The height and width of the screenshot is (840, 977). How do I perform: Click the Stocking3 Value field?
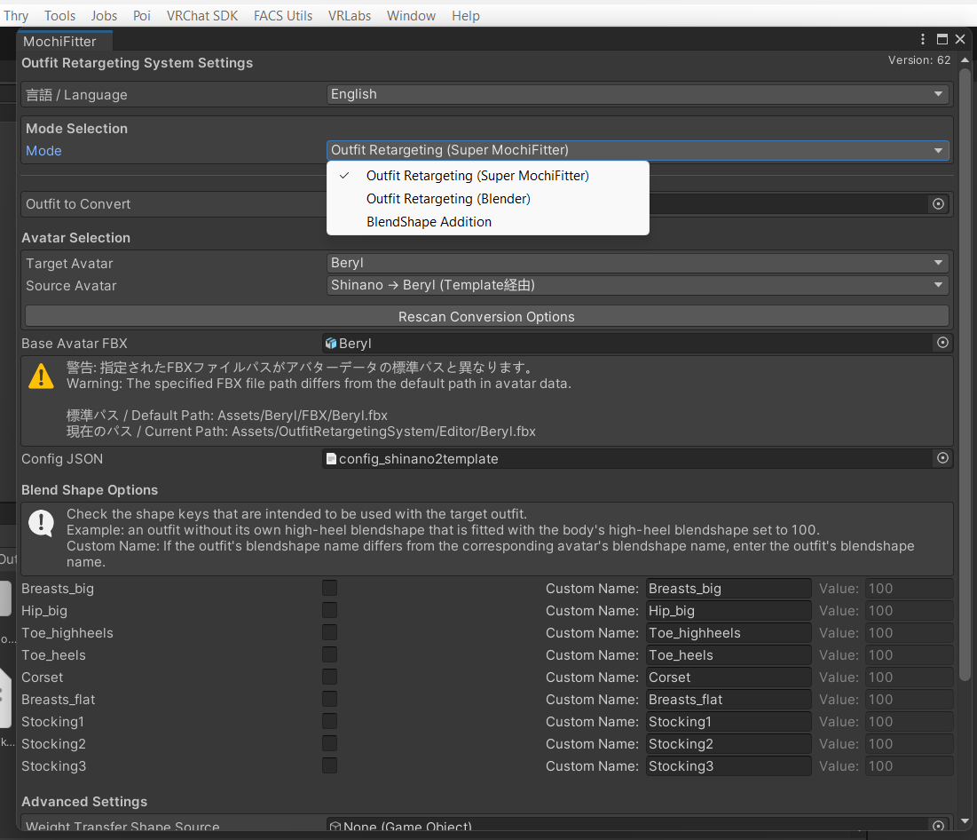[x=909, y=765]
